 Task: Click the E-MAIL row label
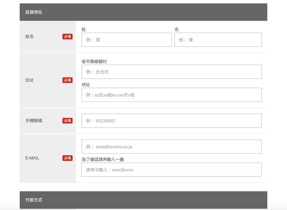pos(33,158)
